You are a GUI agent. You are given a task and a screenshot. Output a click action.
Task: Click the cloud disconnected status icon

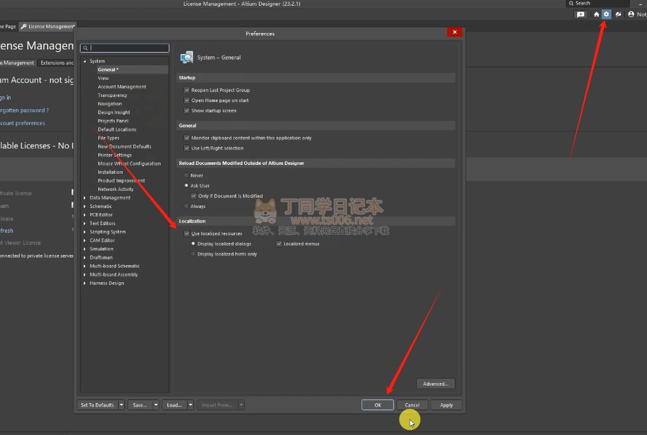point(618,15)
